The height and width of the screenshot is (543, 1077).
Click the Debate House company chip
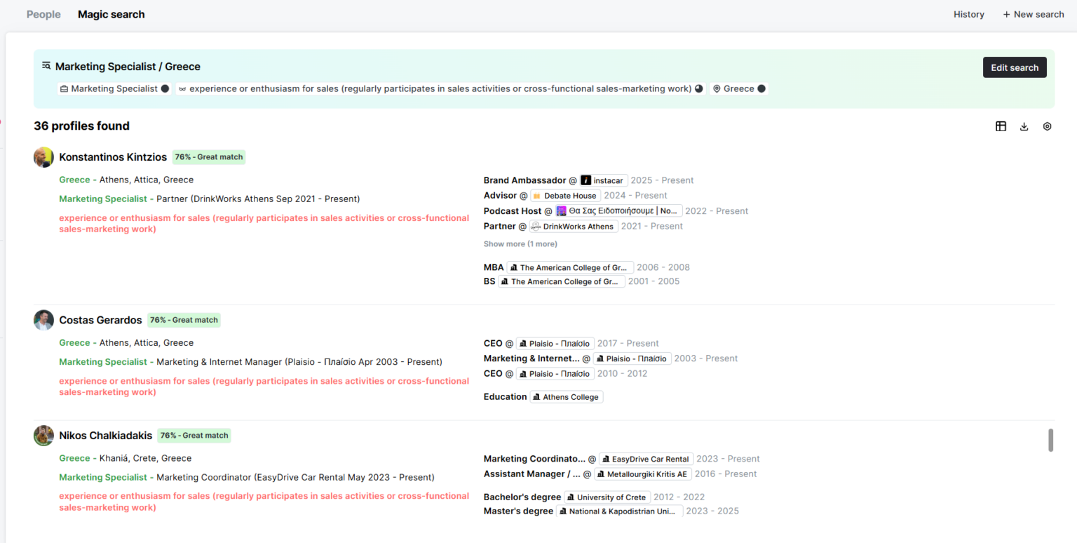point(565,196)
